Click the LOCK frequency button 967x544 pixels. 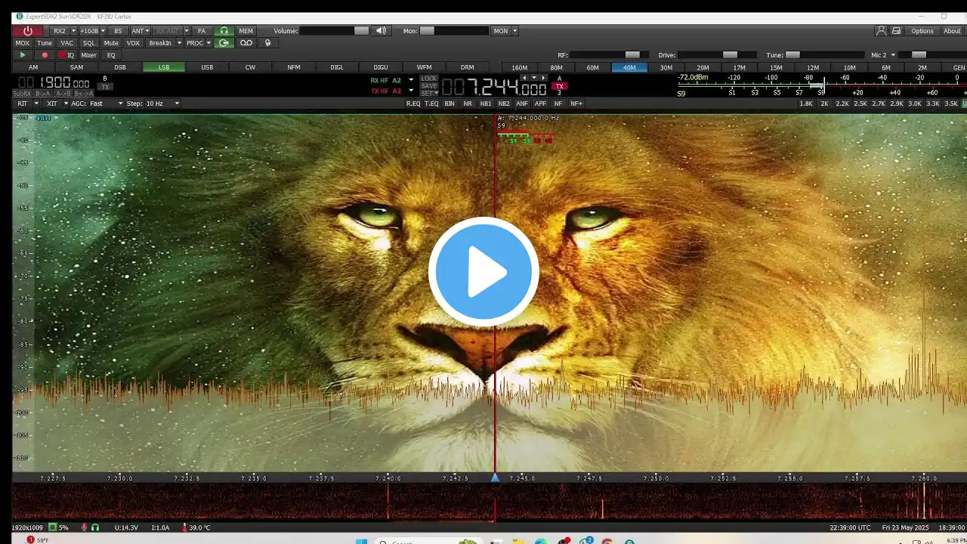tap(429, 79)
